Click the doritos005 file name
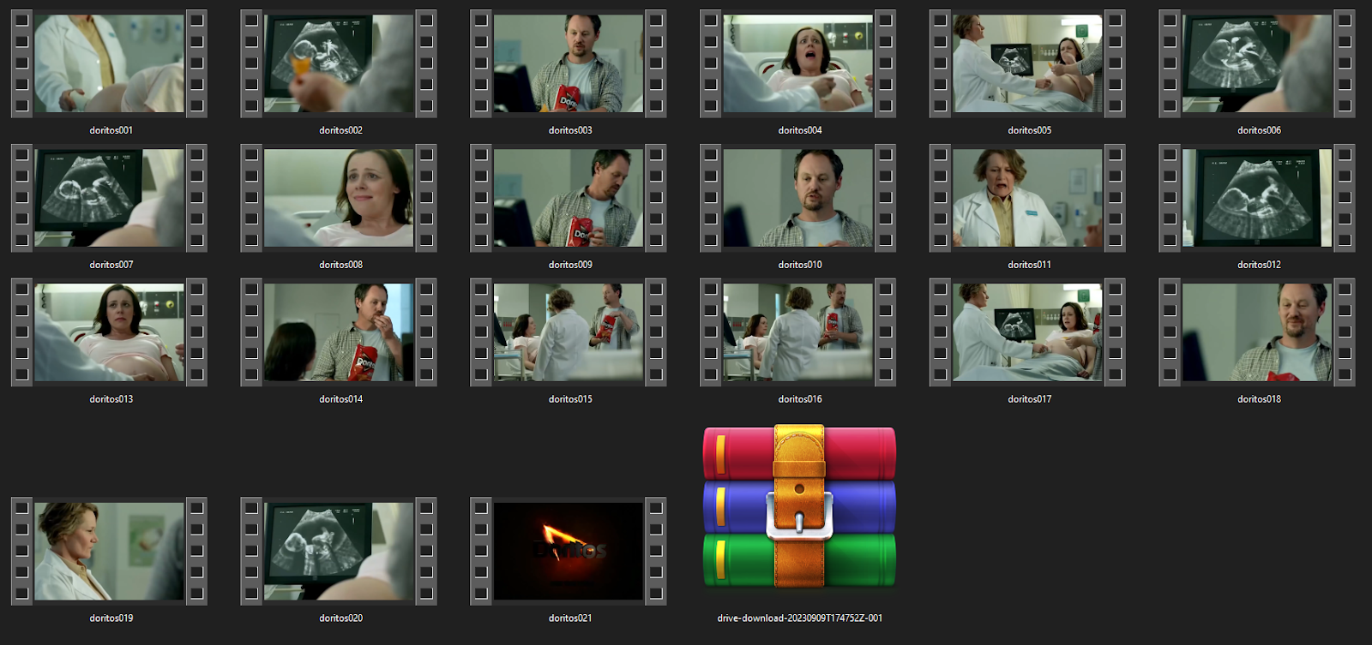The width and height of the screenshot is (1372, 645). click(x=1030, y=130)
